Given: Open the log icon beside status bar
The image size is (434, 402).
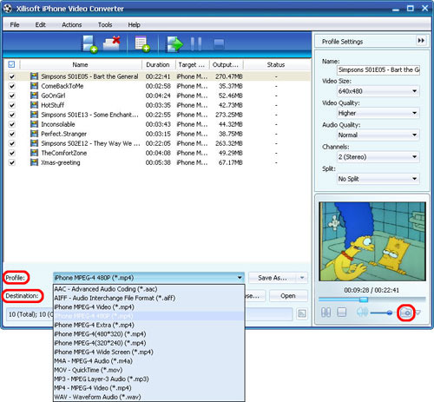Looking at the screenshot, I should (x=302, y=313).
